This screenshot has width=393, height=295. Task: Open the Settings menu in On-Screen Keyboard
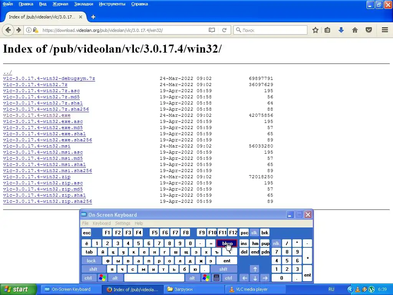122,223
